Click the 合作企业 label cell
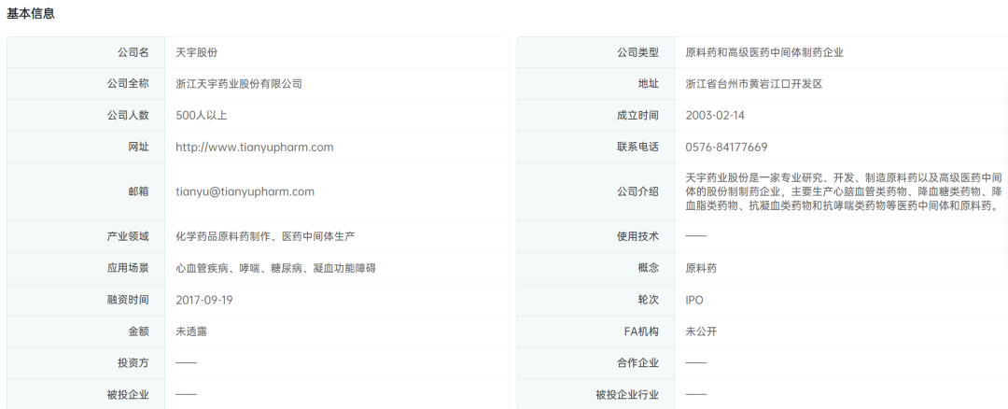Screen dimensions: 1008x409 pyautogui.click(x=595, y=363)
